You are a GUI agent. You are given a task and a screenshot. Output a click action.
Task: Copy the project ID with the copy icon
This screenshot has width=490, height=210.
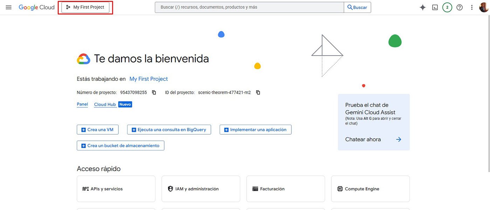258,92
